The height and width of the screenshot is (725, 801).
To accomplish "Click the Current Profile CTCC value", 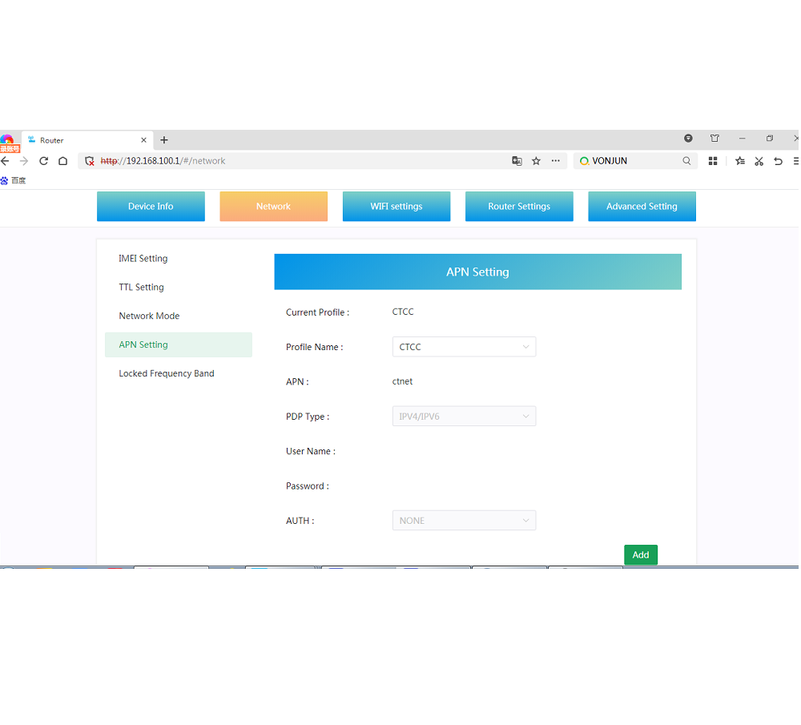I will pos(403,312).
